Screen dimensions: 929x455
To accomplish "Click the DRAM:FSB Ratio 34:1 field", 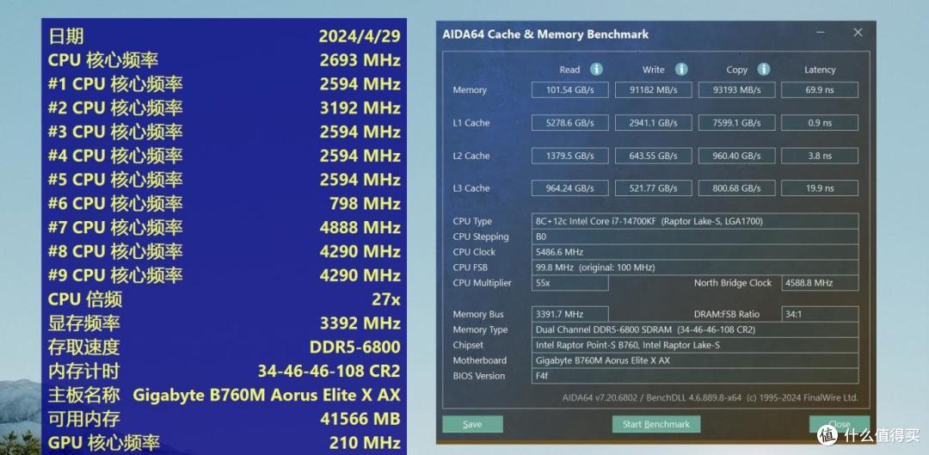I will point(820,314).
